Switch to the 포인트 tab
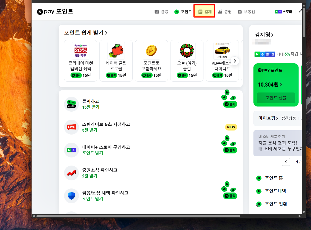 (x=183, y=12)
